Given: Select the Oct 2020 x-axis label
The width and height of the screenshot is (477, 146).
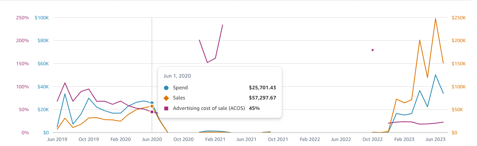Looking at the screenshot, I should click(183, 139).
